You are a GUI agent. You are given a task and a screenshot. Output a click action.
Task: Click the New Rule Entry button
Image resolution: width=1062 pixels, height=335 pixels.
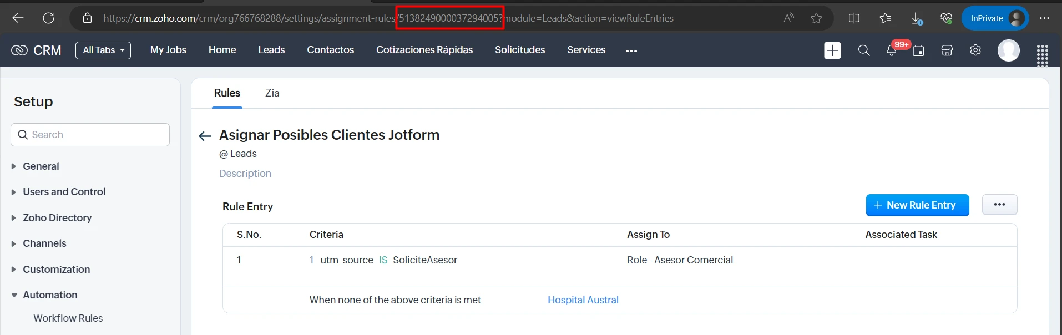point(917,205)
